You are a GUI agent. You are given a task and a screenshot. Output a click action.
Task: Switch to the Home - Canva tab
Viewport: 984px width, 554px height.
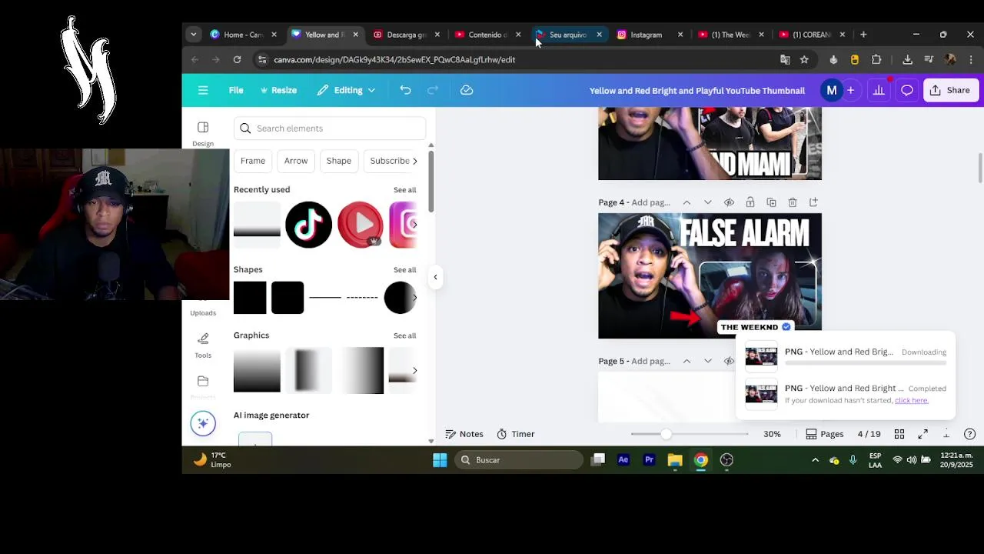(x=244, y=35)
